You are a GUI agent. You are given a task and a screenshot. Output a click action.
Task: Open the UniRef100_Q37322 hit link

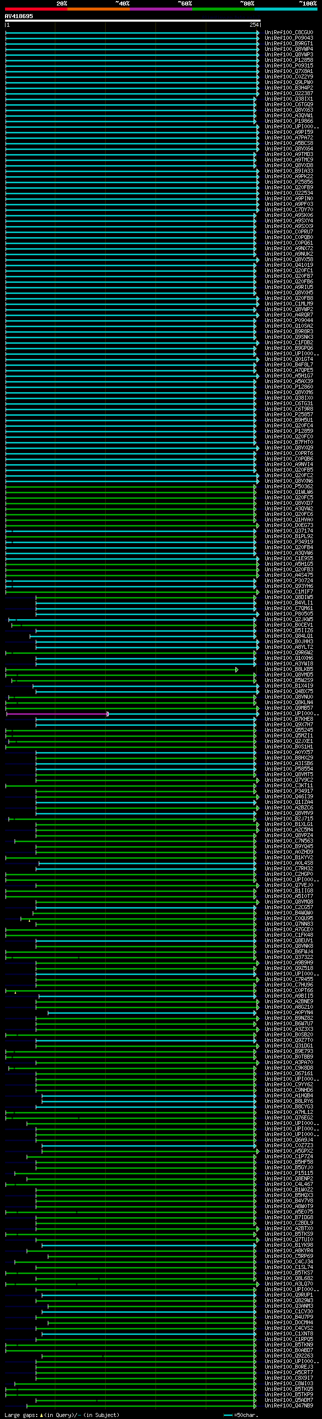288,957
